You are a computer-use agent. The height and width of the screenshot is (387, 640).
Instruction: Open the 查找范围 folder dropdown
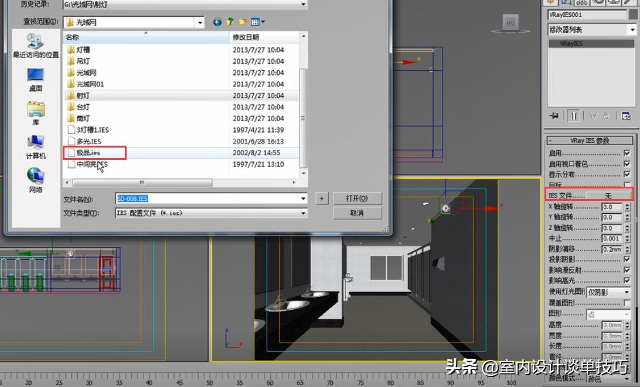coord(200,22)
